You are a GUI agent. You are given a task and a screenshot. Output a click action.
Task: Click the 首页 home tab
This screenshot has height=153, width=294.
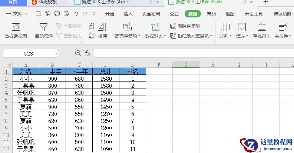[13, 2]
